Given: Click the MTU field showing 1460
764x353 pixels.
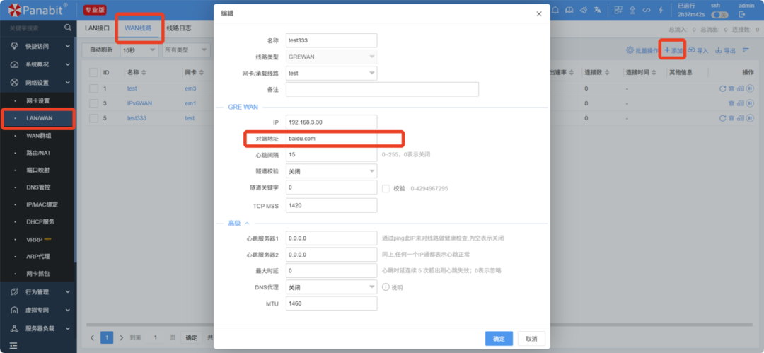Looking at the screenshot, I should 331,303.
